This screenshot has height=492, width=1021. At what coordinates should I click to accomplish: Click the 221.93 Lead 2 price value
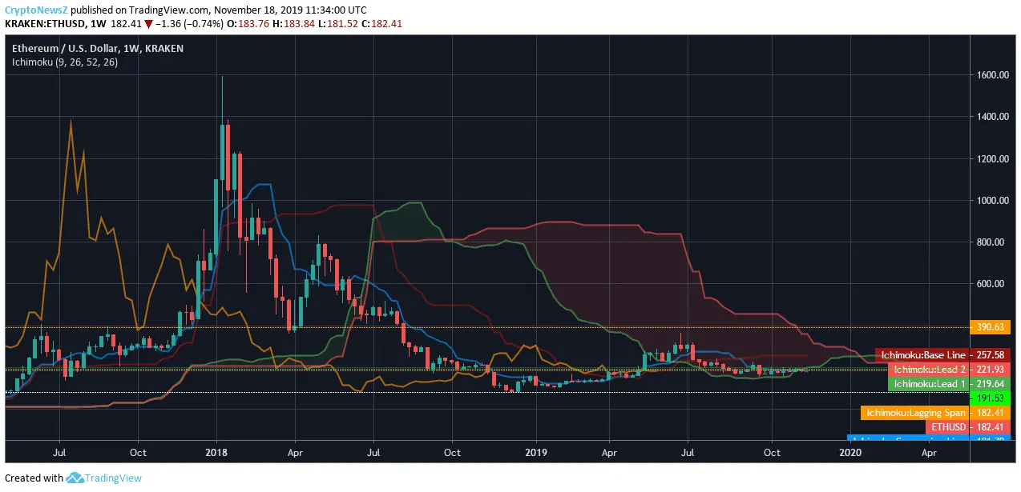point(990,370)
